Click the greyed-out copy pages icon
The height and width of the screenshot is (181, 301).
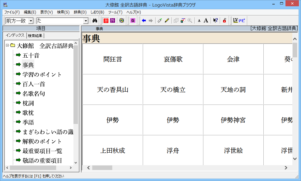coord(176,21)
